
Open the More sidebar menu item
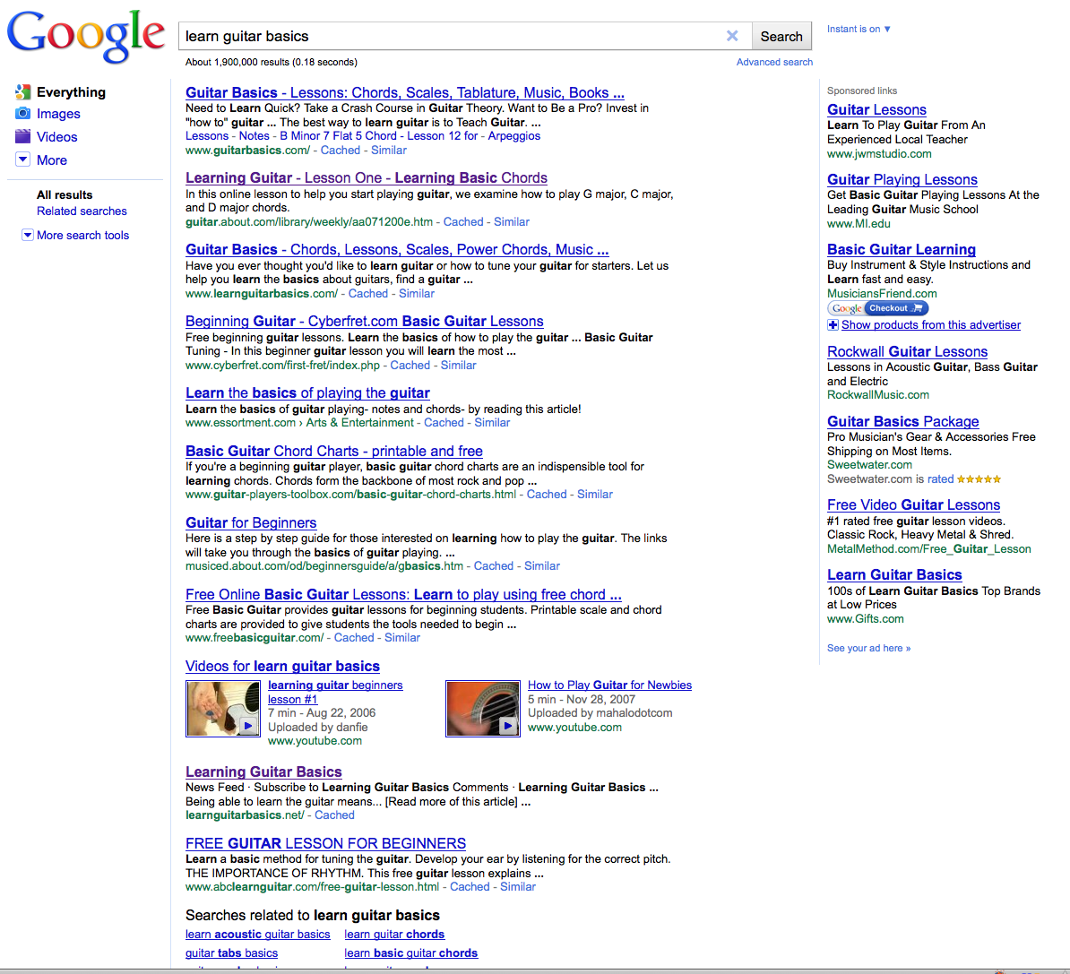[x=52, y=160]
